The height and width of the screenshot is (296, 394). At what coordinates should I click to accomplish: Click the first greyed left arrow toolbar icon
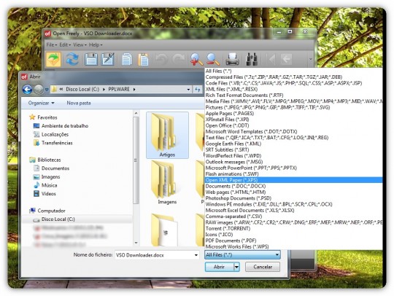[271, 60]
